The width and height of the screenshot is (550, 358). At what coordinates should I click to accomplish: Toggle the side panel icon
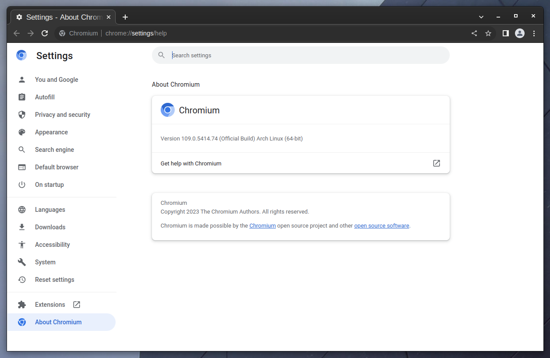coord(506,33)
